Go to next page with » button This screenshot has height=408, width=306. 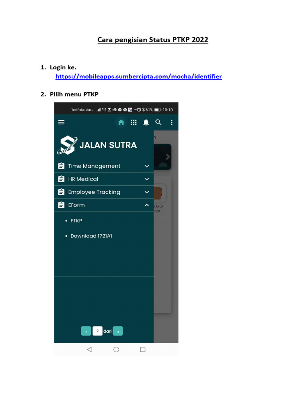pos(118,331)
